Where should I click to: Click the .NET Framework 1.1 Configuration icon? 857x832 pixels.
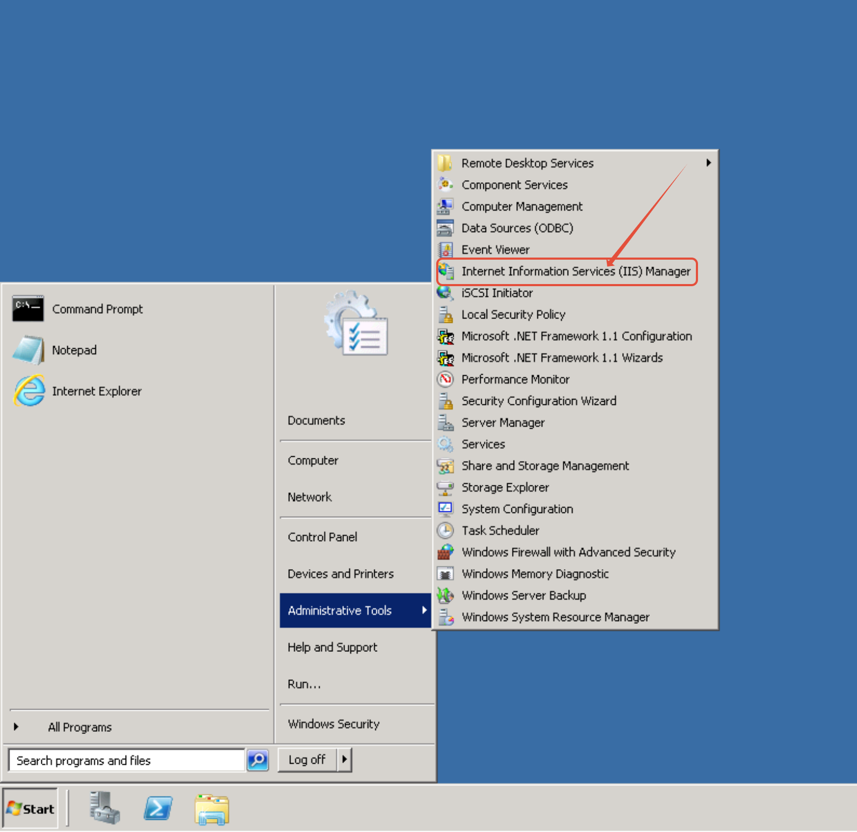(x=445, y=336)
